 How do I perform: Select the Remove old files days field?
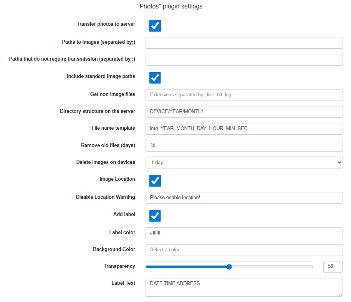(x=244, y=145)
